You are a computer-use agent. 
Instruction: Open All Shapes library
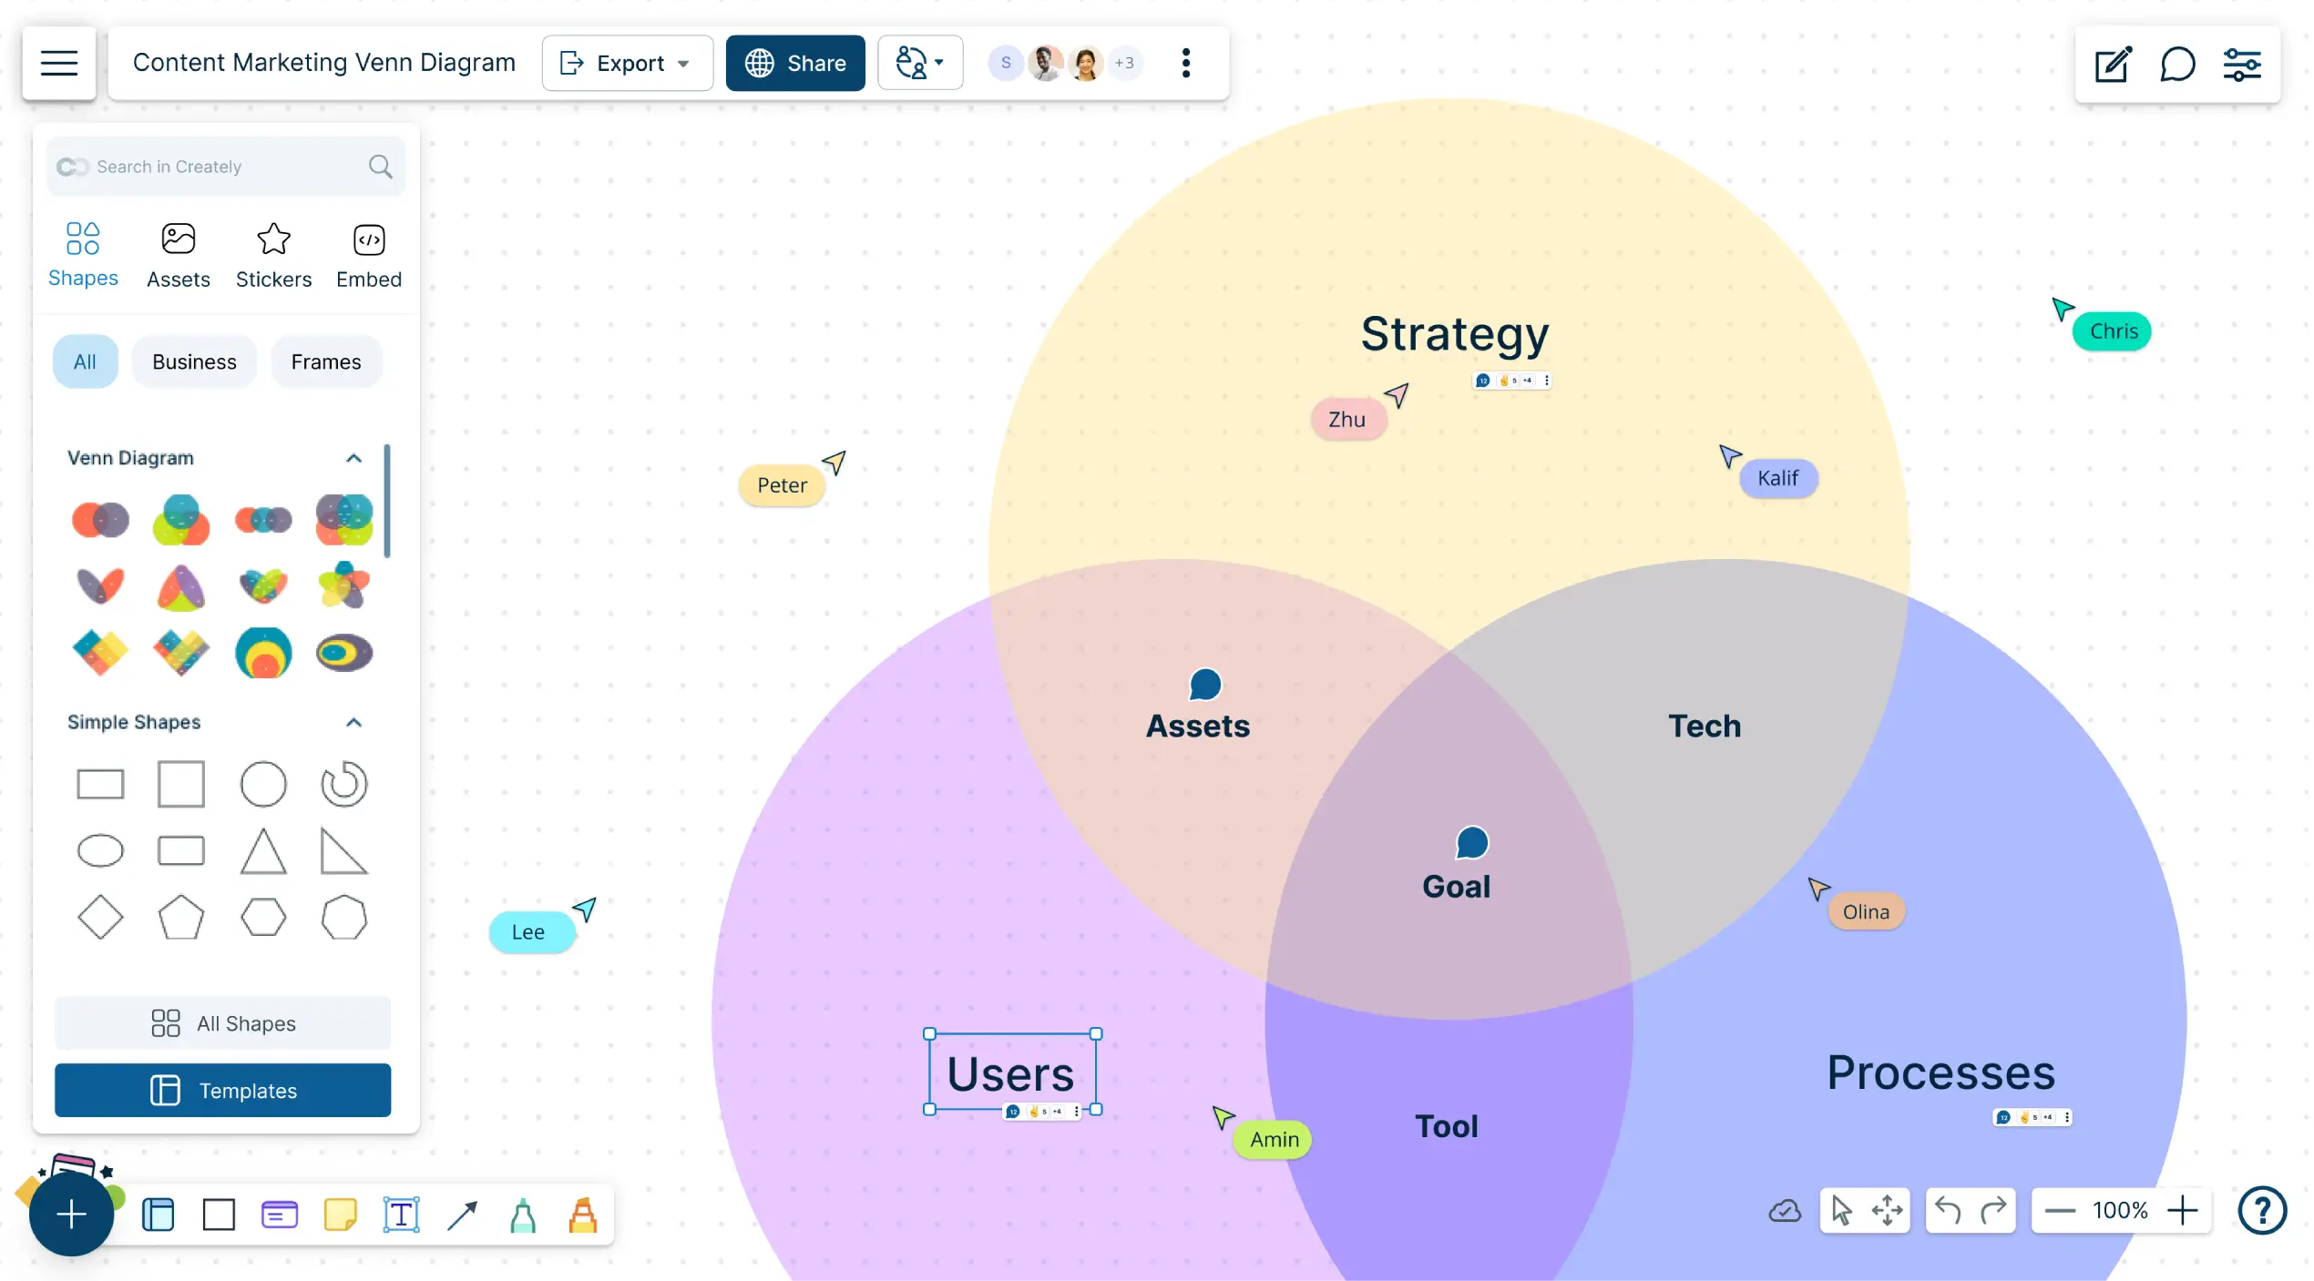click(x=222, y=1024)
